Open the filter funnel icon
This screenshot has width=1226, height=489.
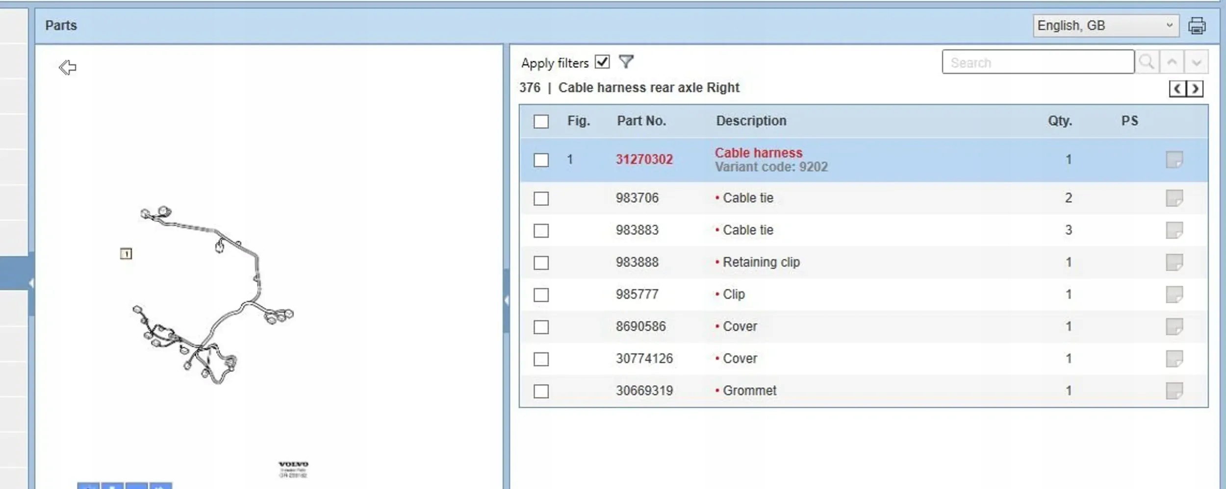[x=626, y=62]
